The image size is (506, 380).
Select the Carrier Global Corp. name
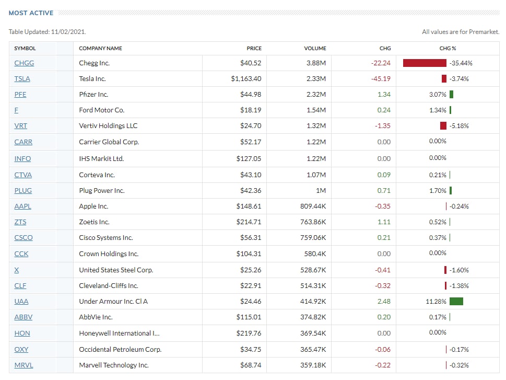point(109,142)
